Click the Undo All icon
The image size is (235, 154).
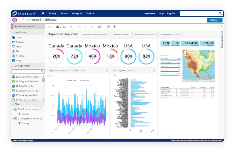pos(92,27)
